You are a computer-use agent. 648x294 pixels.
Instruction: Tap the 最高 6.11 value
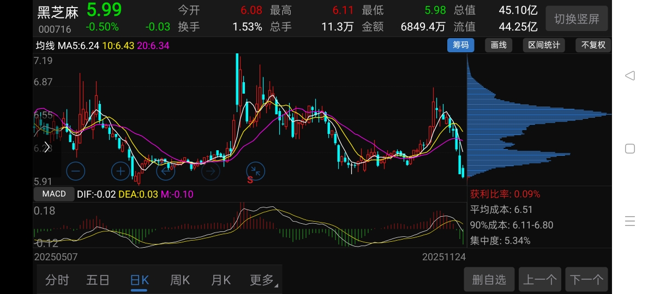343,10
